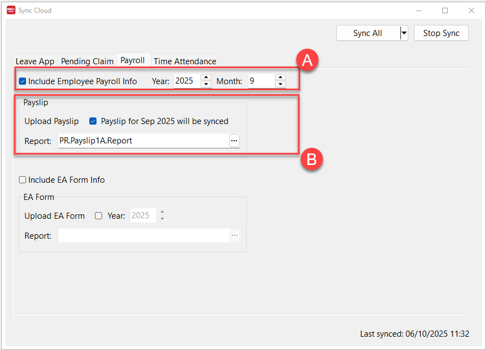The height and width of the screenshot is (350, 486).
Task: Maximize the Sync Cloud window
Action: coord(445,10)
